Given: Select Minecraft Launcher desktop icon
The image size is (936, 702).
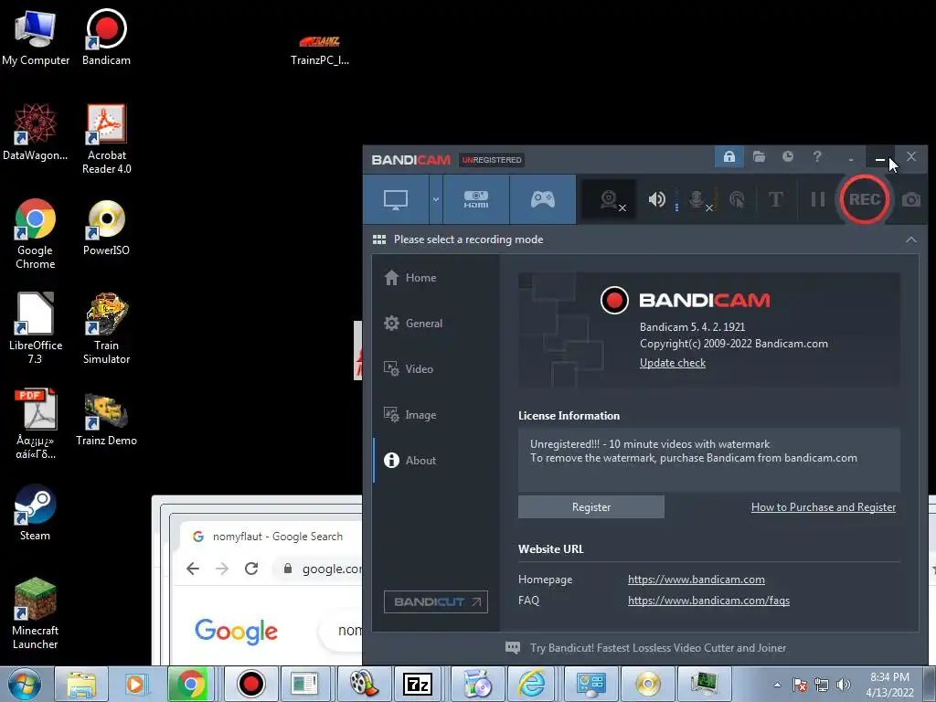Looking at the screenshot, I should click(x=36, y=613).
